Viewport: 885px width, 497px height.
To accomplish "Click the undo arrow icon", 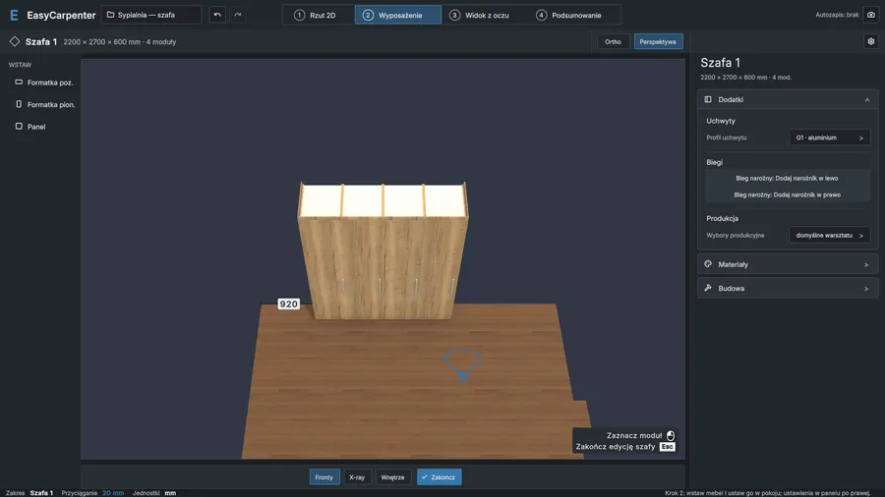I will (217, 15).
